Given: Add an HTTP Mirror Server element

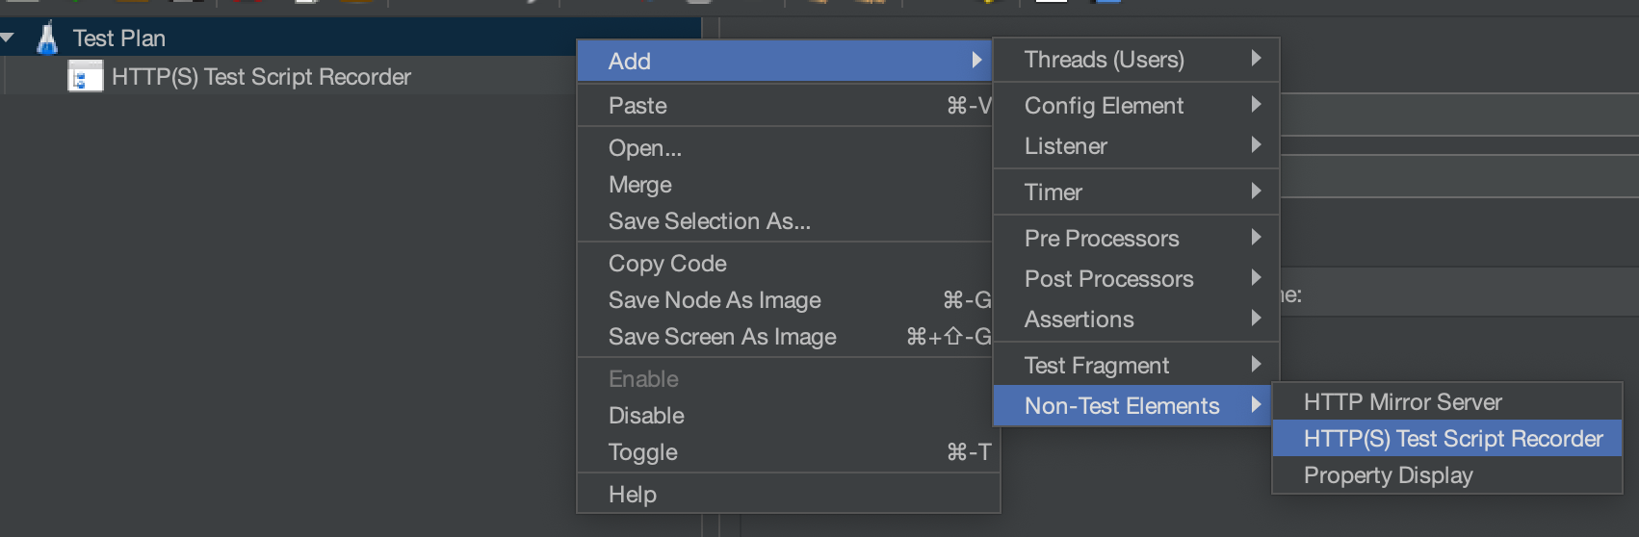Looking at the screenshot, I should (x=1403, y=402).
